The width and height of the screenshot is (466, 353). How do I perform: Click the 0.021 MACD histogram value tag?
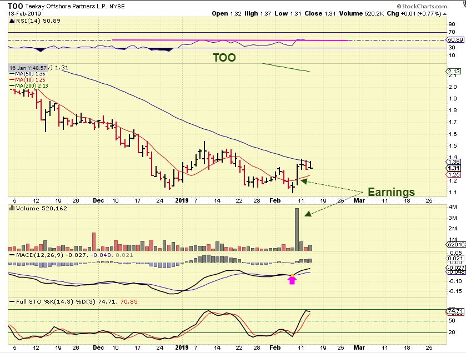[455, 259]
